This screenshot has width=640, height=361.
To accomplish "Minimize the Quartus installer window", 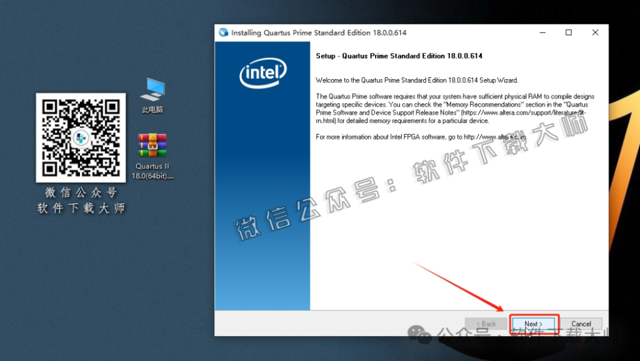I will coord(542,32).
